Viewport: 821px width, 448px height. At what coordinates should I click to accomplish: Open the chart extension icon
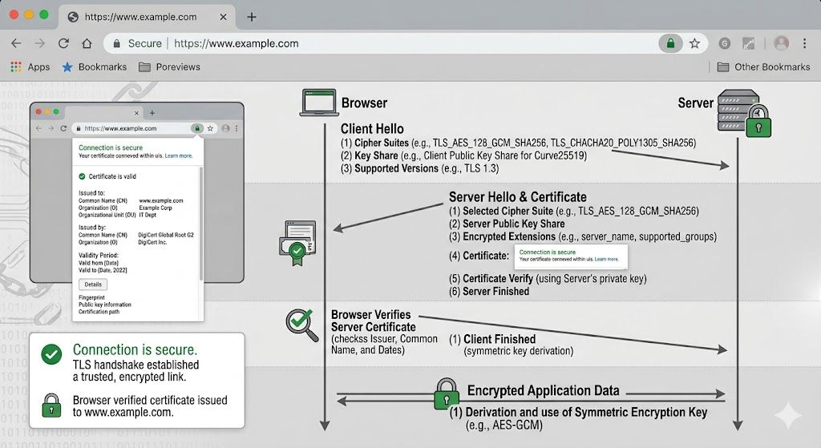pyautogui.click(x=749, y=43)
